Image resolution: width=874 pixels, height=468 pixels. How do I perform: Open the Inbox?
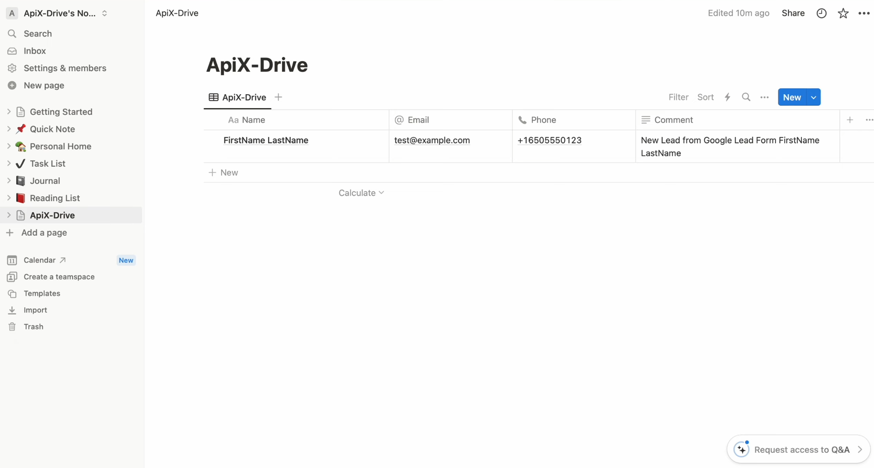35,51
